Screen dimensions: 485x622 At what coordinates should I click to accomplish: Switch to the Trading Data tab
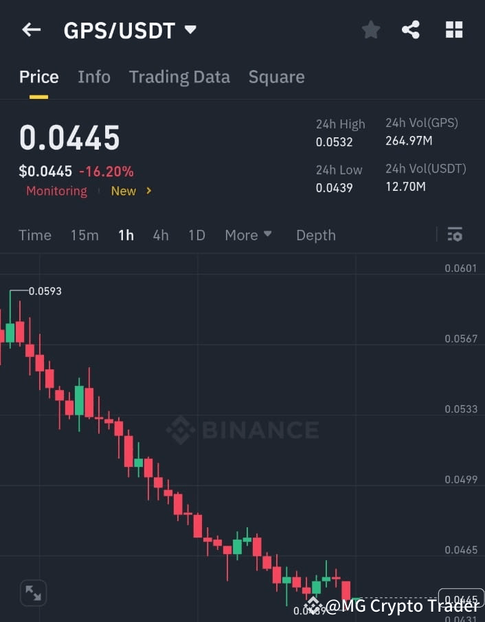(179, 77)
